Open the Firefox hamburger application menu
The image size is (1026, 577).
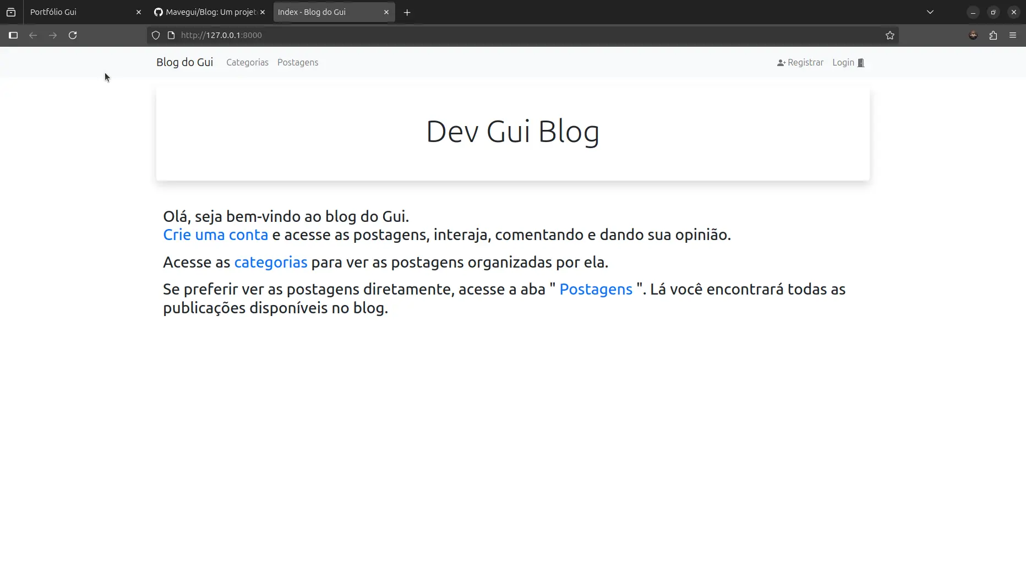1013,35
